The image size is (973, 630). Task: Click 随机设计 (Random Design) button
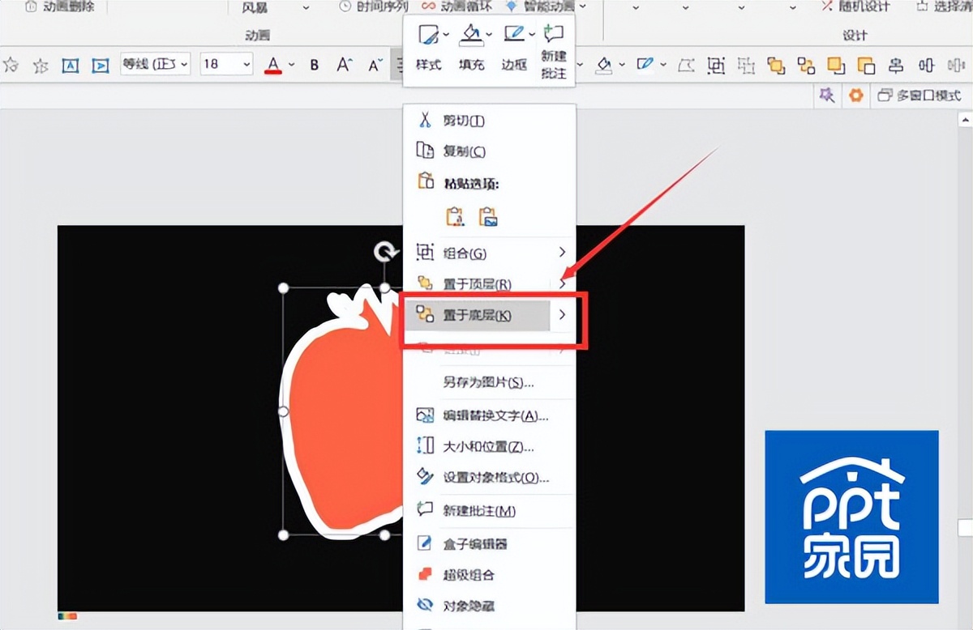click(x=855, y=6)
